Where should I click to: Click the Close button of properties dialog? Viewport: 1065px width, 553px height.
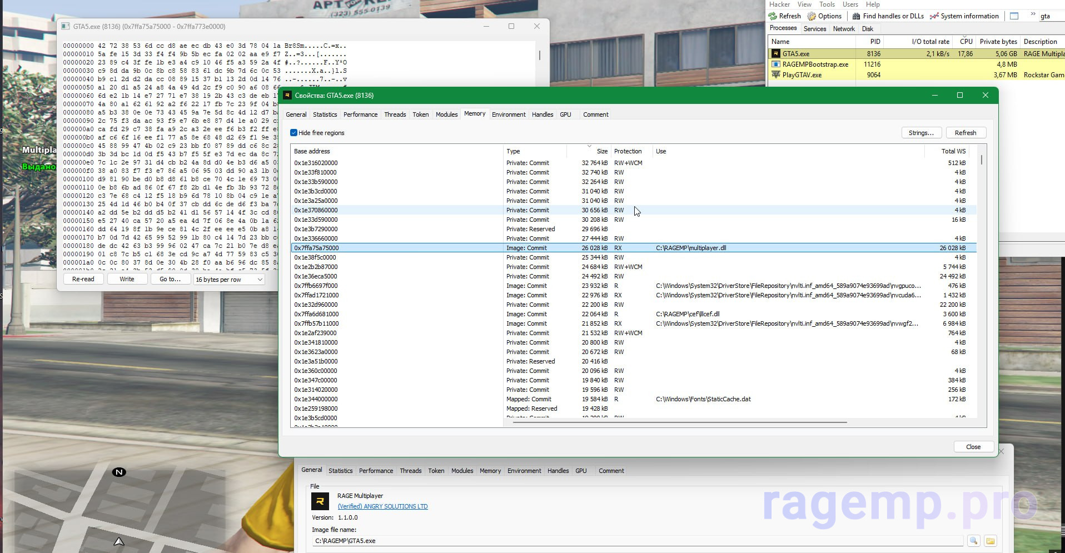[x=973, y=447]
